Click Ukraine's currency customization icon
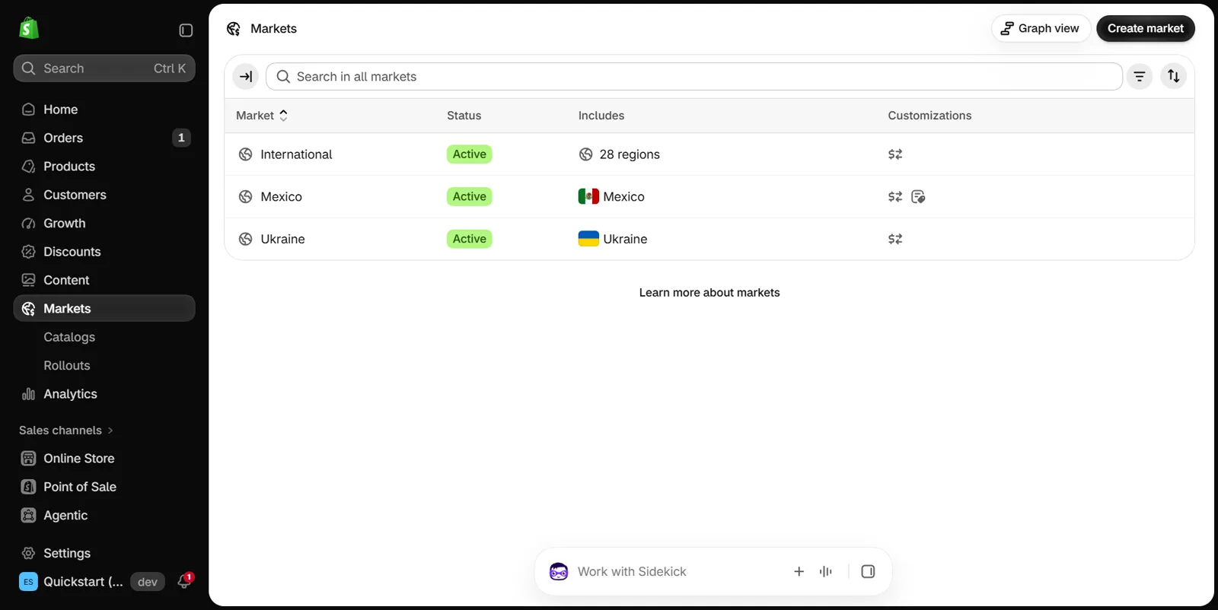The width and height of the screenshot is (1218, 610). 895,239
